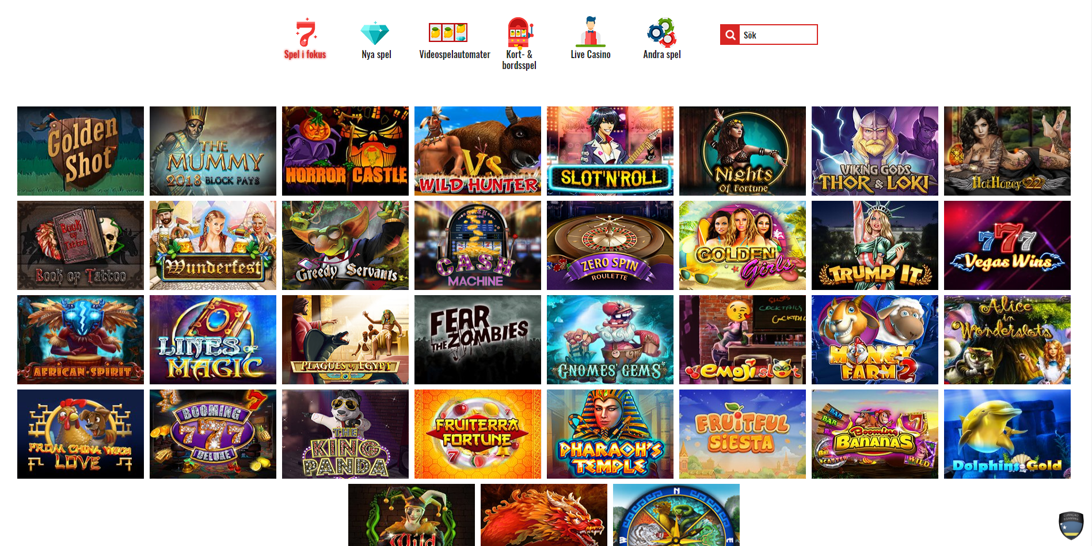Launch the 777 Vegas Wins game
Screen dimensions: 1092x546
tap(1007, 245)
